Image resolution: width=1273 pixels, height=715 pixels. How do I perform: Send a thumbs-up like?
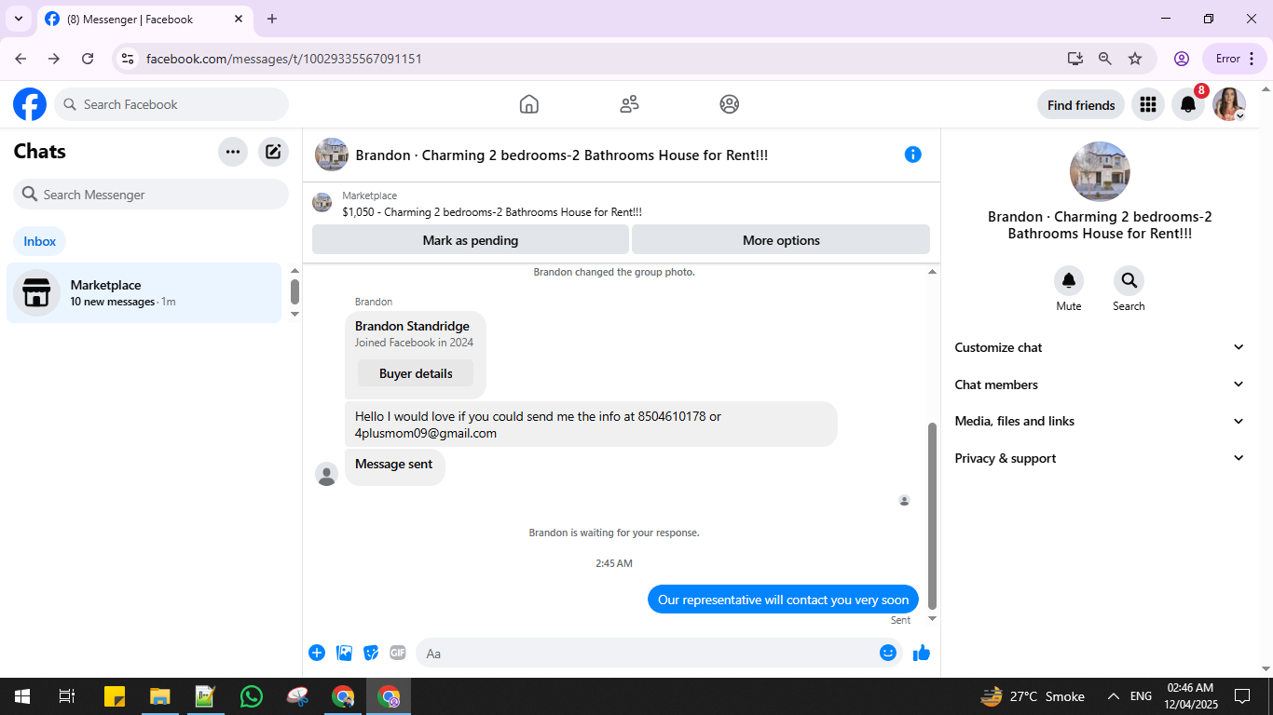click(x=922, y=653)
